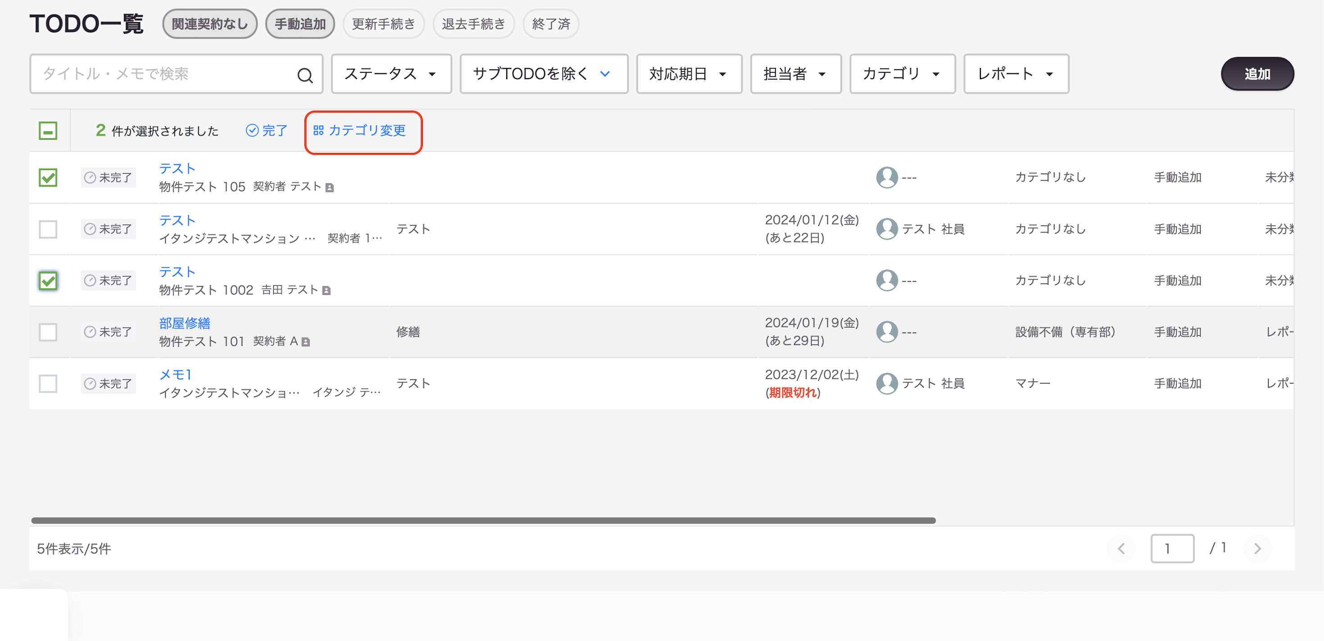This screenshot has height=641, width=1324.
Task: Click contract icon next to 契約者 A
Action: [x=306, y=342]
